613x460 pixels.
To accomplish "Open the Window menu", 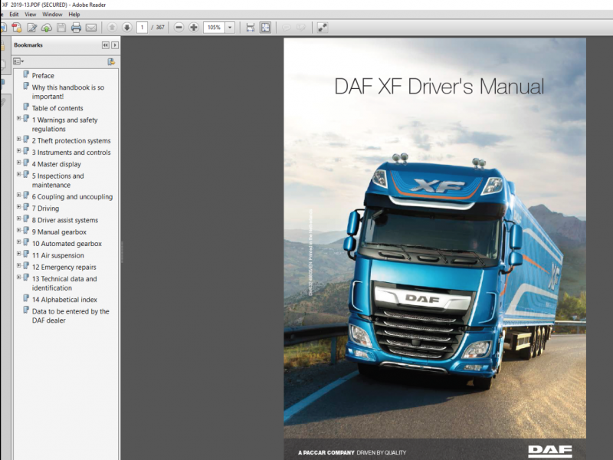I will (x=52, y=15).
